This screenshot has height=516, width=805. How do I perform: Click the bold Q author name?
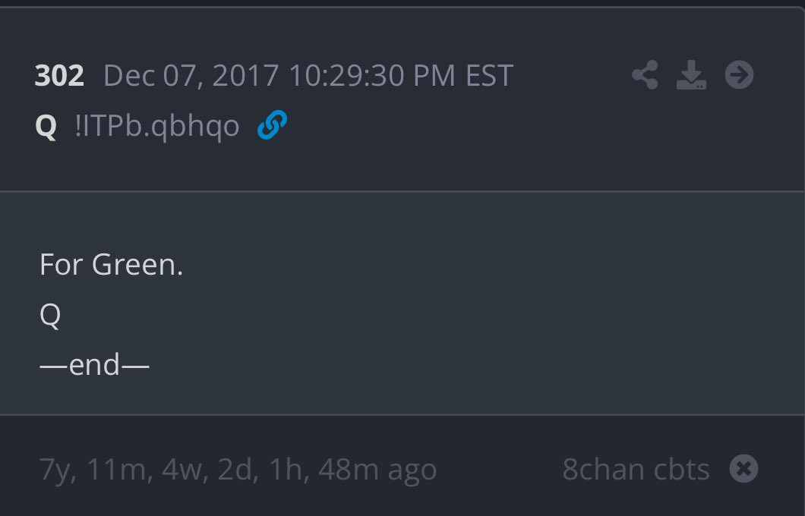[x=46, y=127]
